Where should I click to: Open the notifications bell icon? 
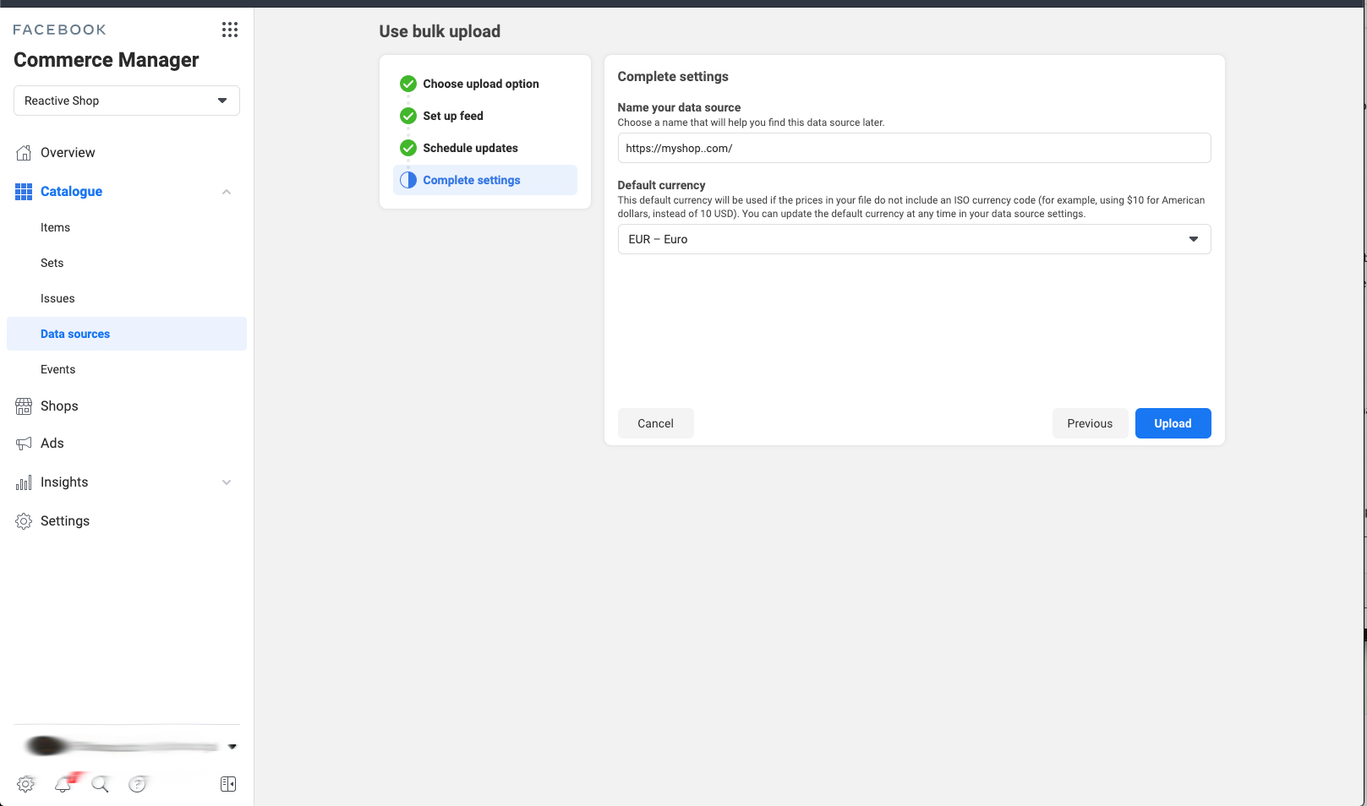[63, 784]
